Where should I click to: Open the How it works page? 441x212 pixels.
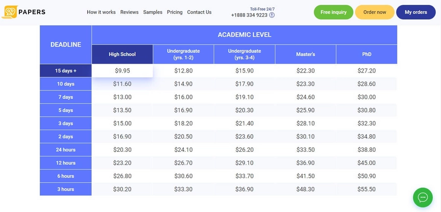click(x=101, y=12)
